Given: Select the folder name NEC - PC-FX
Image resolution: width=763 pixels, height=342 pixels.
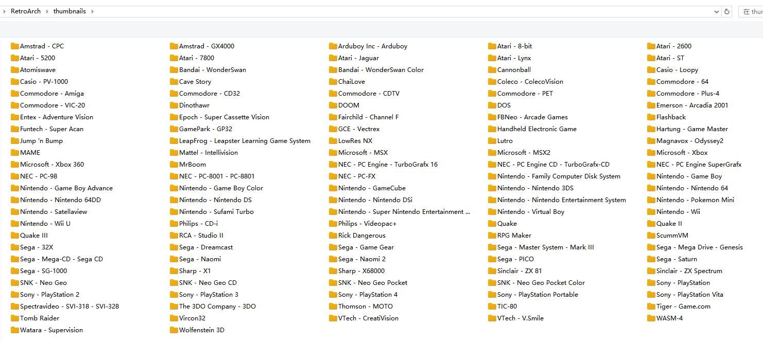Looking at the screenshot, I should 357,176.
